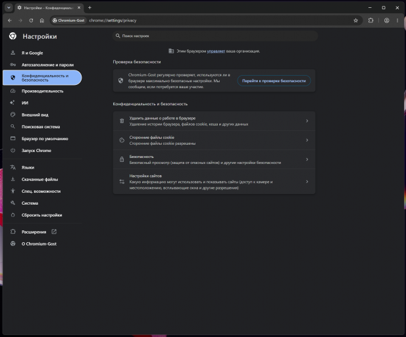The width and height of the screenshot is (406, 337).
Task: Reload the page with refresh icon
Action: click(31, 20)
